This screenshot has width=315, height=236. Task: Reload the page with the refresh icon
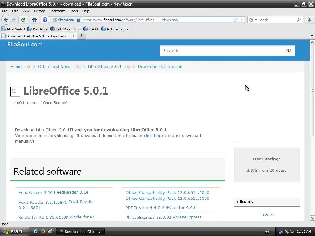pyautogui.click(x=23, y=20)
